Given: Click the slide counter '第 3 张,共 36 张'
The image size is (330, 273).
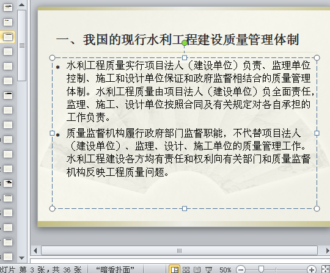Looking at the screenshot, I should pyautogui.click(x=50, y=269).
